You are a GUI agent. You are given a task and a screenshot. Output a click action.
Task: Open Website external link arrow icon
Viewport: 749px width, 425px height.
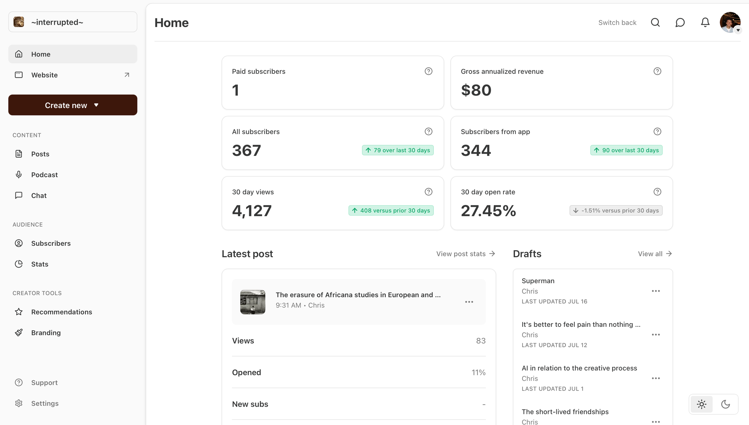tap(127, 75)
